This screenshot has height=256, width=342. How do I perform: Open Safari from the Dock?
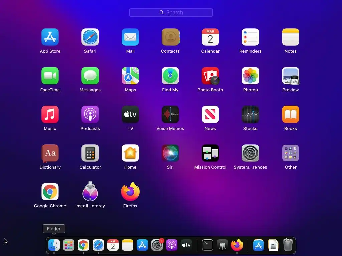click(98, 245)
